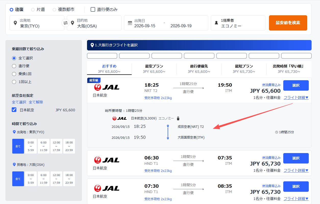Switch to 出発時刻「早い順」 tab

(289, 69)
